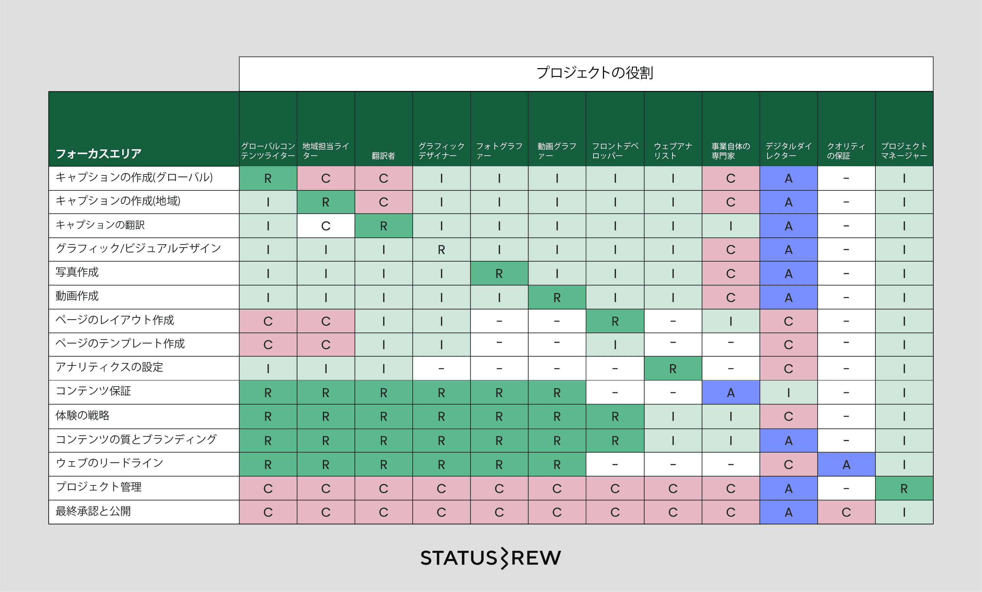Click the green R cell in 写真作成 row
Screen dimensions: 982x592
coord(499,274)
